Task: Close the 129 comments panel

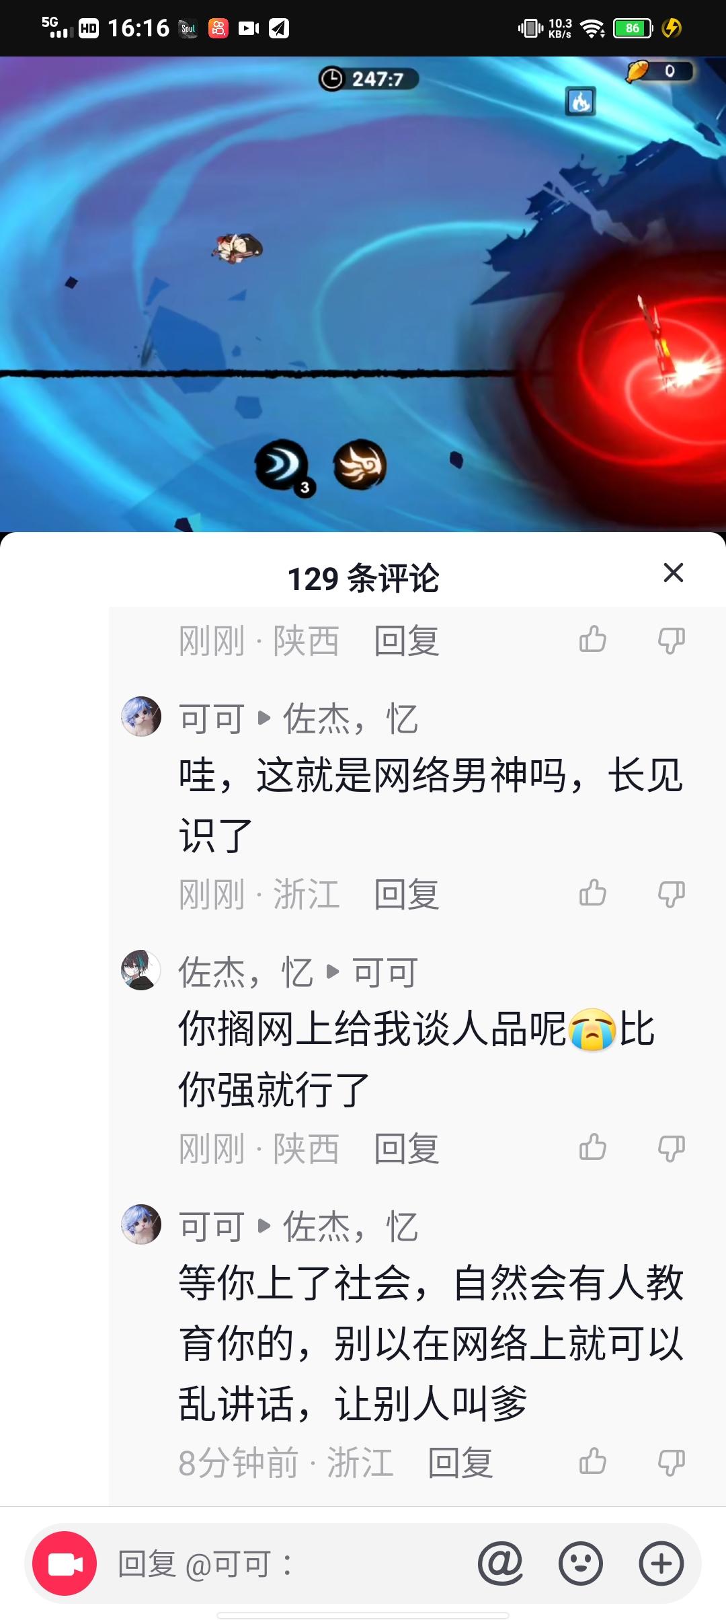Action: pos(673,573)
